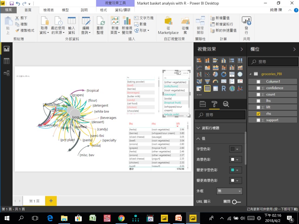Switch to the 檢視表 ribbon tab
The height and width of the screenshot is (224, 299).
click(48, 10)
